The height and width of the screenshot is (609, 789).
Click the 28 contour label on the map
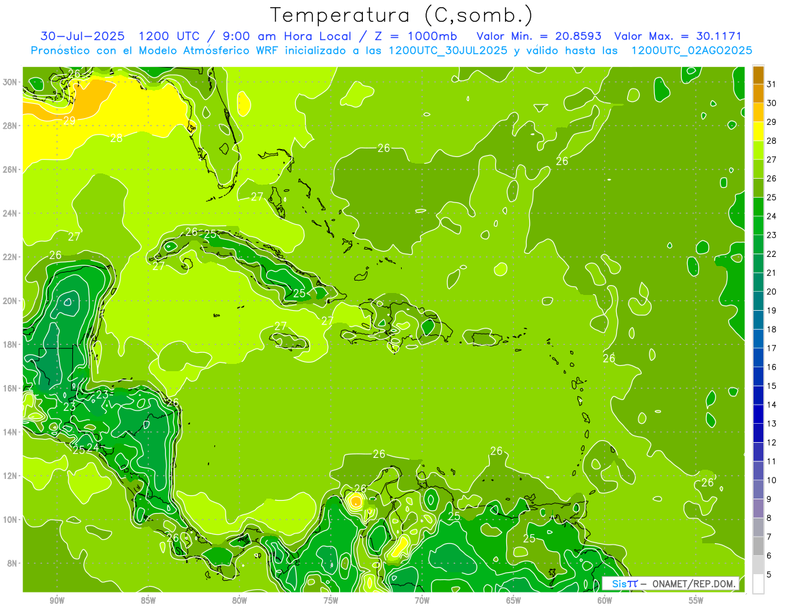point(116,138)
